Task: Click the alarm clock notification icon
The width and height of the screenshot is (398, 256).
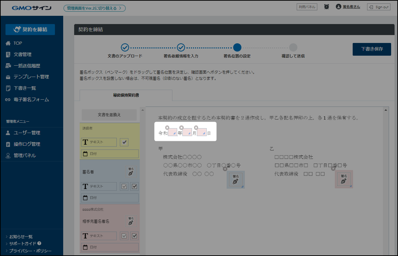Action: 327,7
